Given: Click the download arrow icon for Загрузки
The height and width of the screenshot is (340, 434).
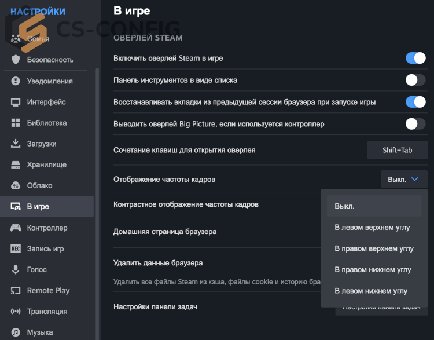Looking at the screenshot, I should (x=16, y=144).
